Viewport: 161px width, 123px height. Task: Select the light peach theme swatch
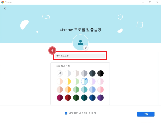click(60, 81)
